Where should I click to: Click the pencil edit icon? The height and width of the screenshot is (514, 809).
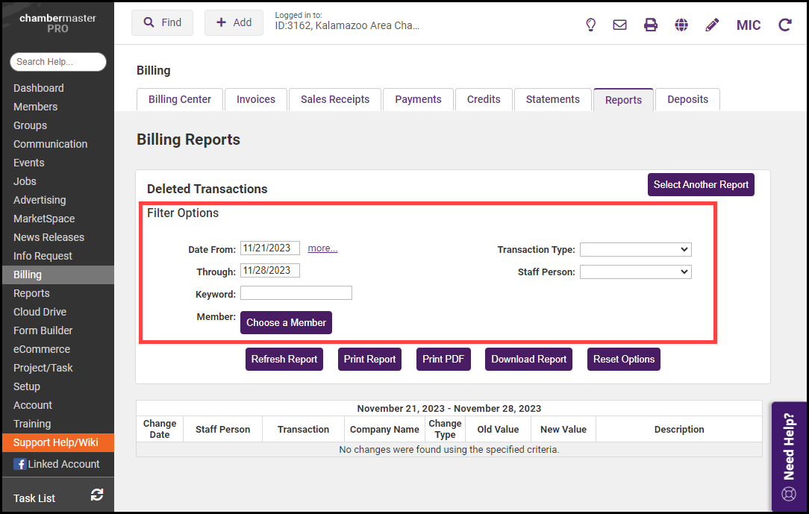712,25
